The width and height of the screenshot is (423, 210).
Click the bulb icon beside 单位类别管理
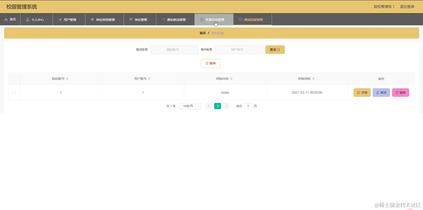(x=92, y=20)
